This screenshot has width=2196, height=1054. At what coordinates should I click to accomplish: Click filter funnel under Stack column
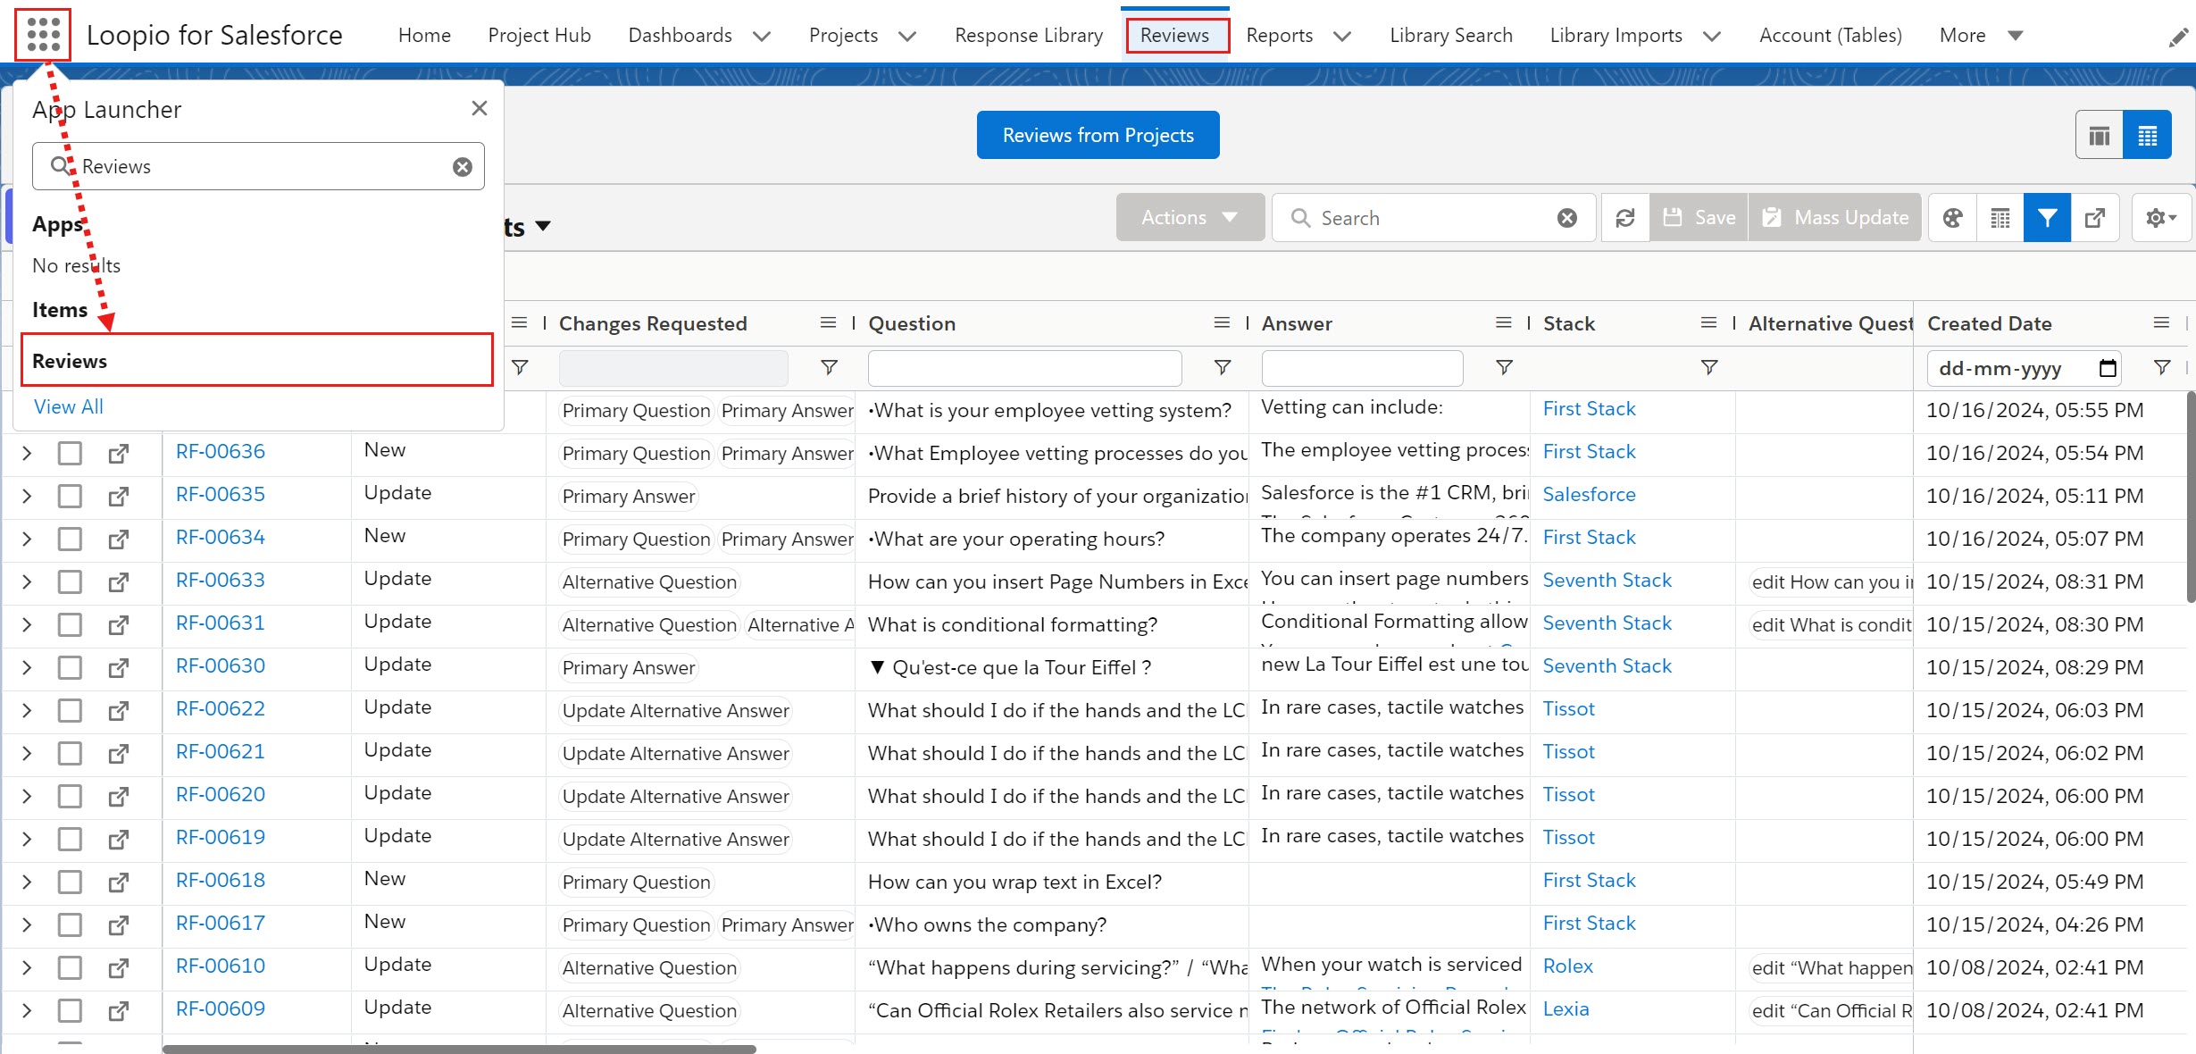point(1709,367)
